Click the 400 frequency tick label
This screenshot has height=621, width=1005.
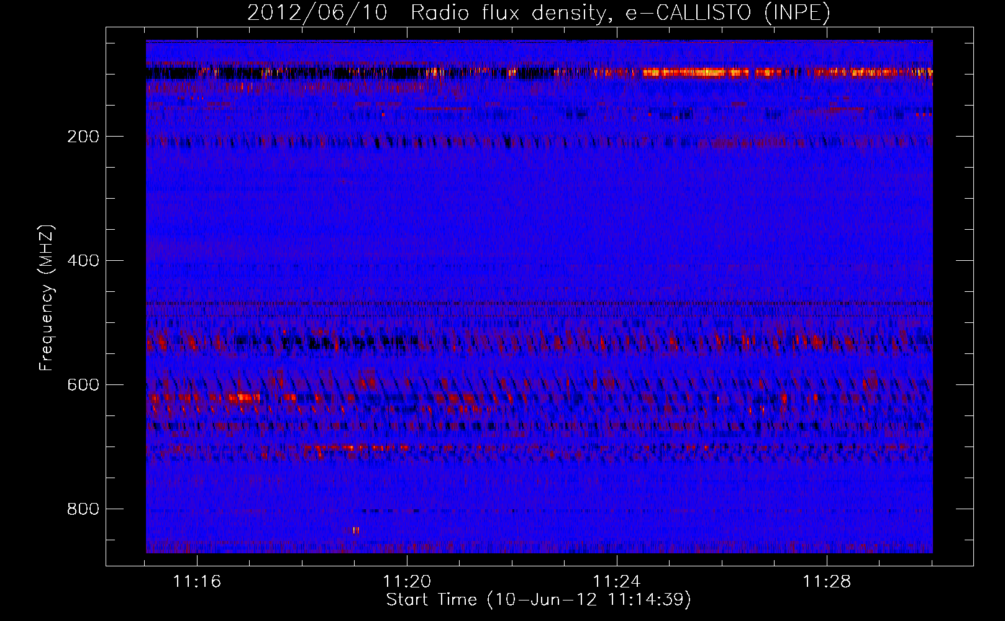pyautogui.click(x=83, y=261)
